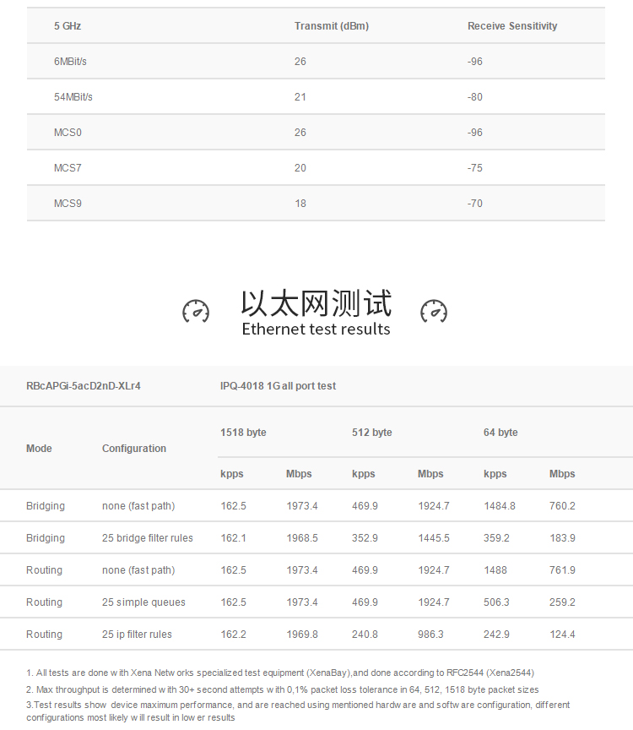Click 'none (fast path)' in the first Bridging row
The width and height of the screenshot is (633, 730).
(x=138, y=506)
